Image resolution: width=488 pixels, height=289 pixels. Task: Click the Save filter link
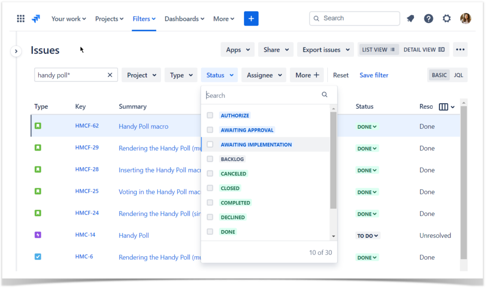click(x=374, y=75)
